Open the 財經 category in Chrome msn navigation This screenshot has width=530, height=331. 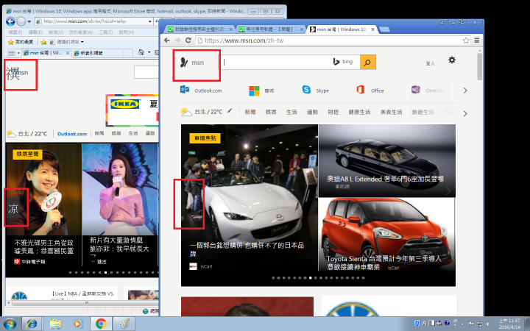[x=333, y=112]
